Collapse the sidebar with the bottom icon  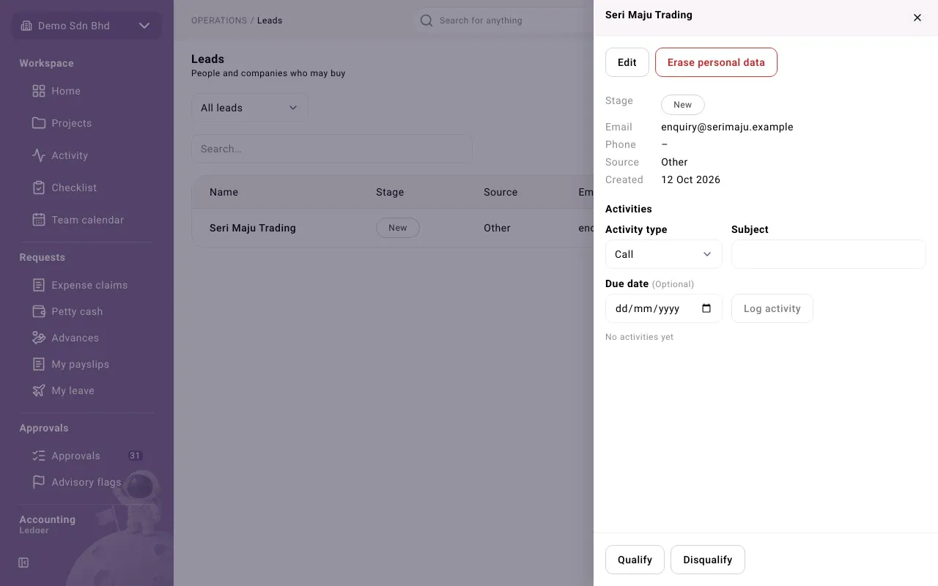23,563
